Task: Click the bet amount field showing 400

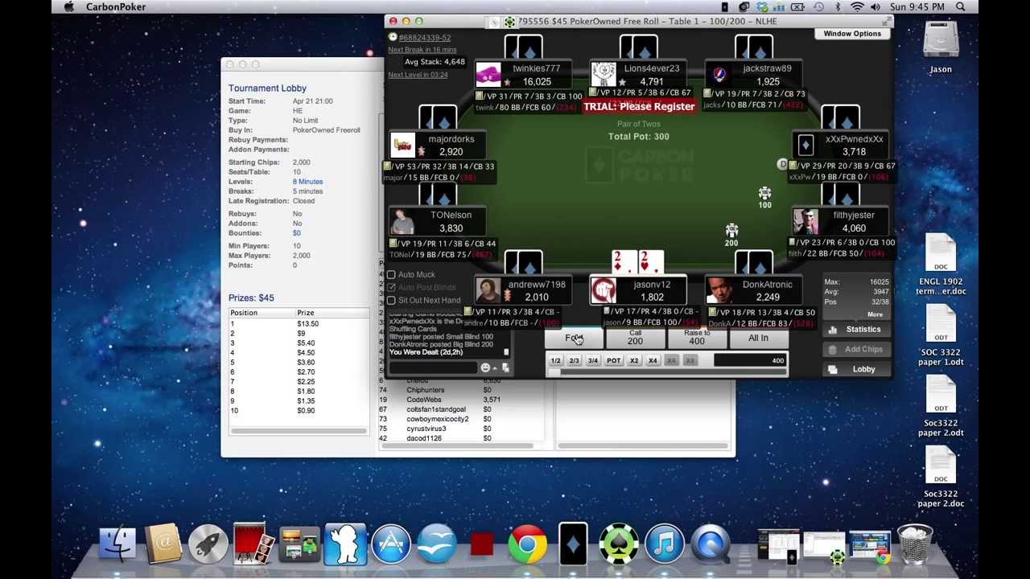Action: [750, 361]
